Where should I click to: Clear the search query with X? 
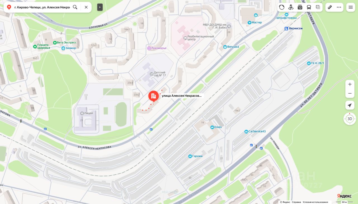[86, 7]
